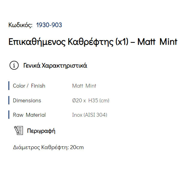Image resolution: width=180 pixels, height=180 pixels.
Task: Click the info circle icon
Action: click(14, 65)
